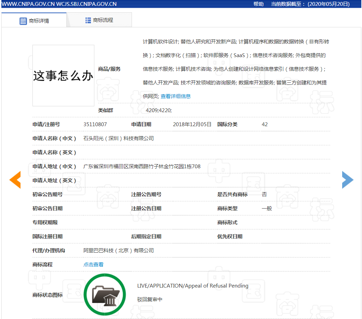
Task: Go to previous trademark with orange arrow
Action: (15, 180)
